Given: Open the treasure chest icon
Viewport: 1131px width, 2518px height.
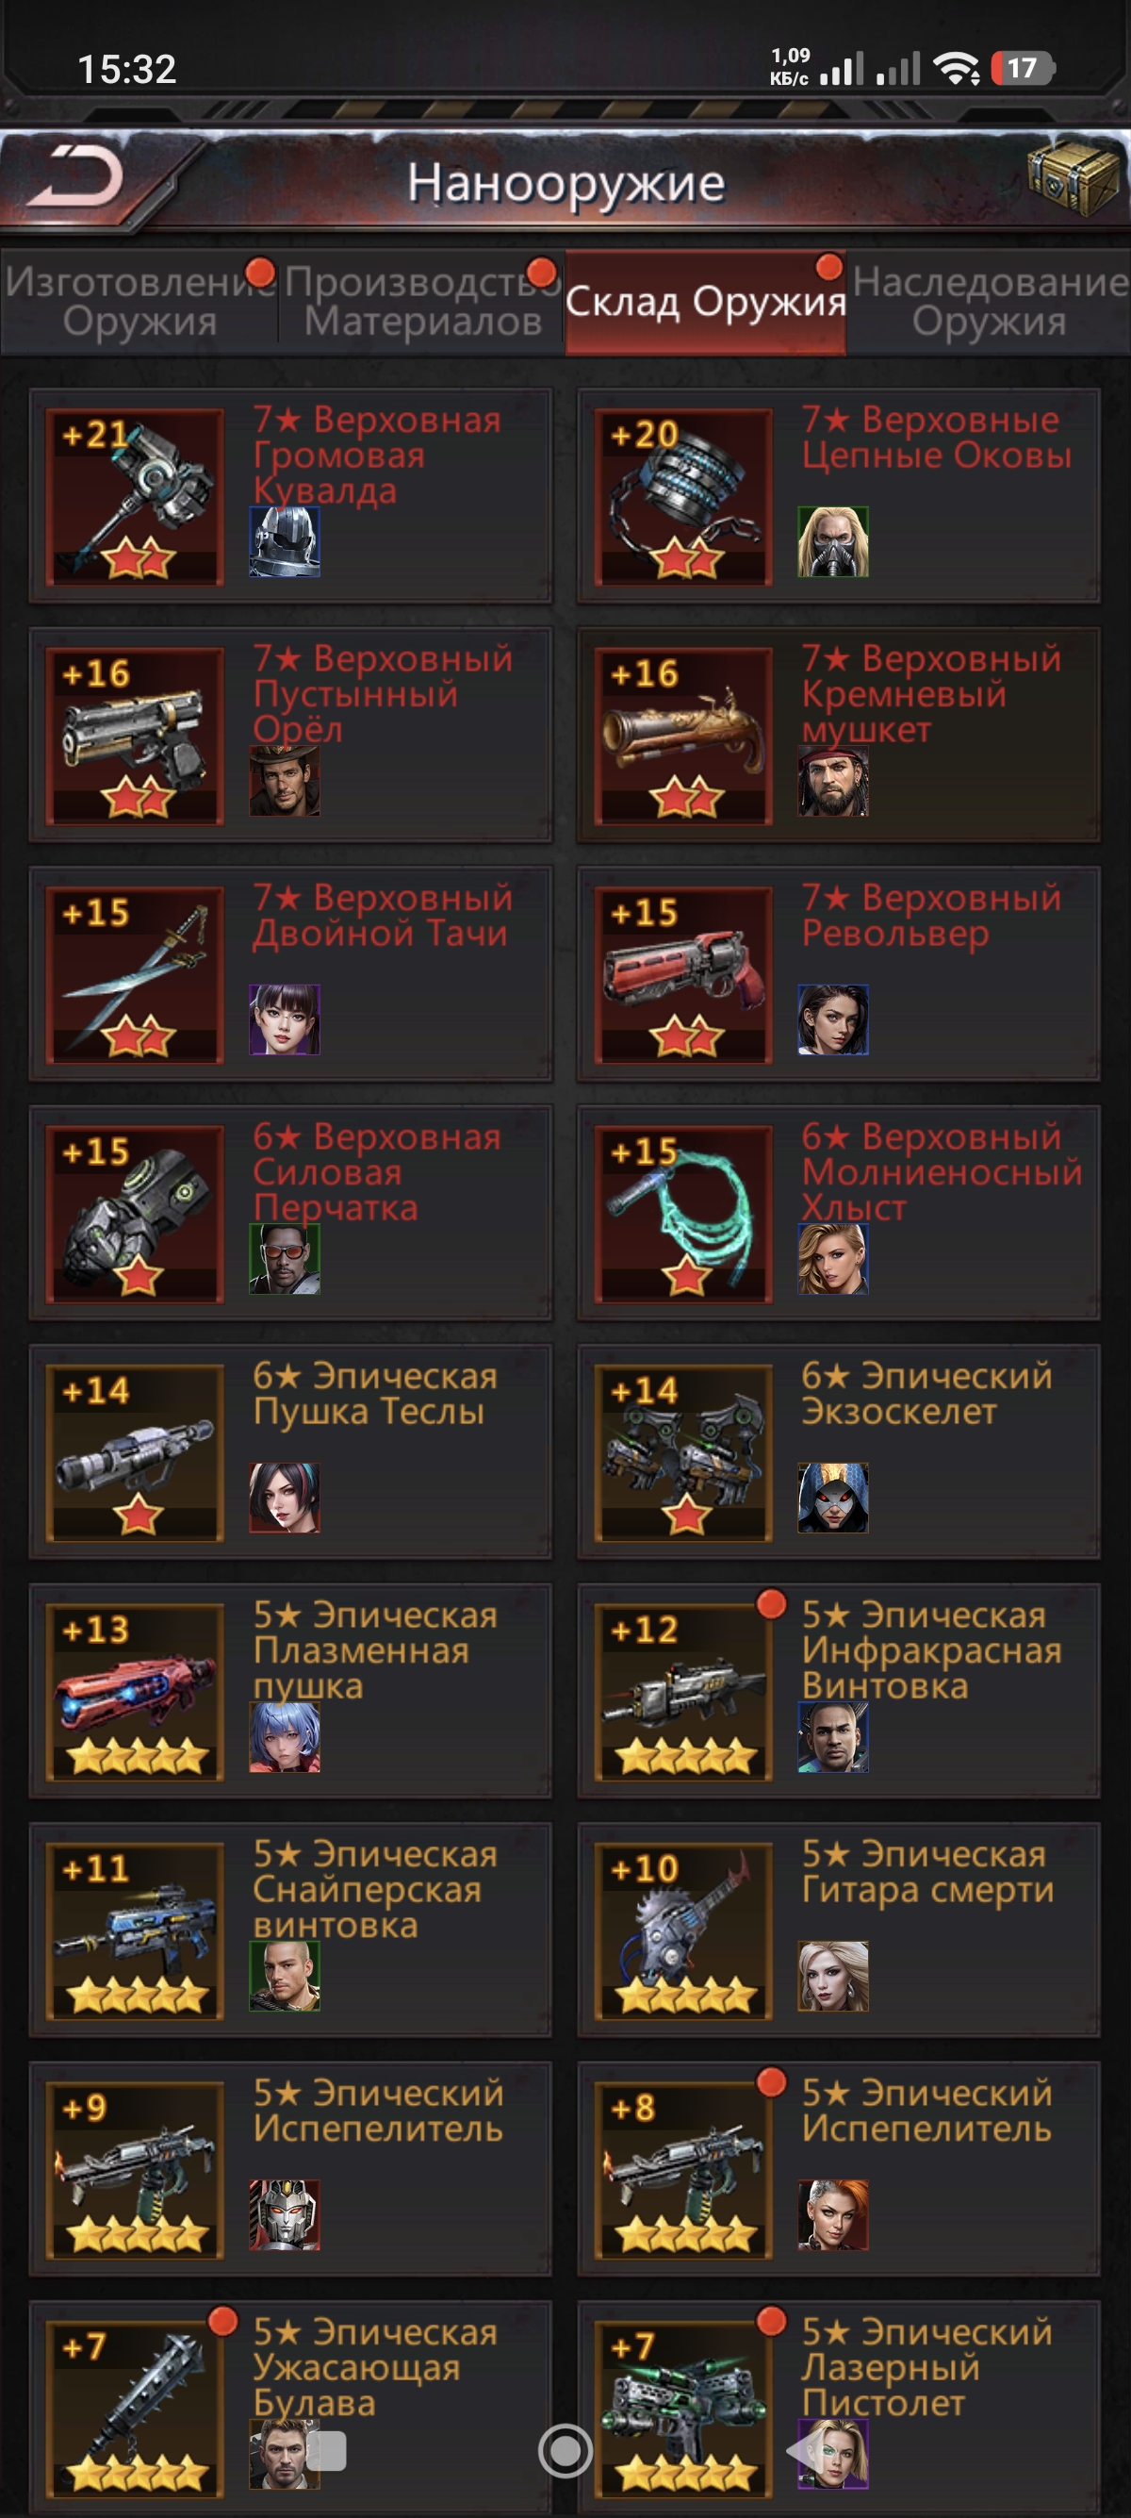Looking at the screenshot, I should pyautogui.click(x=1074, y=176).
